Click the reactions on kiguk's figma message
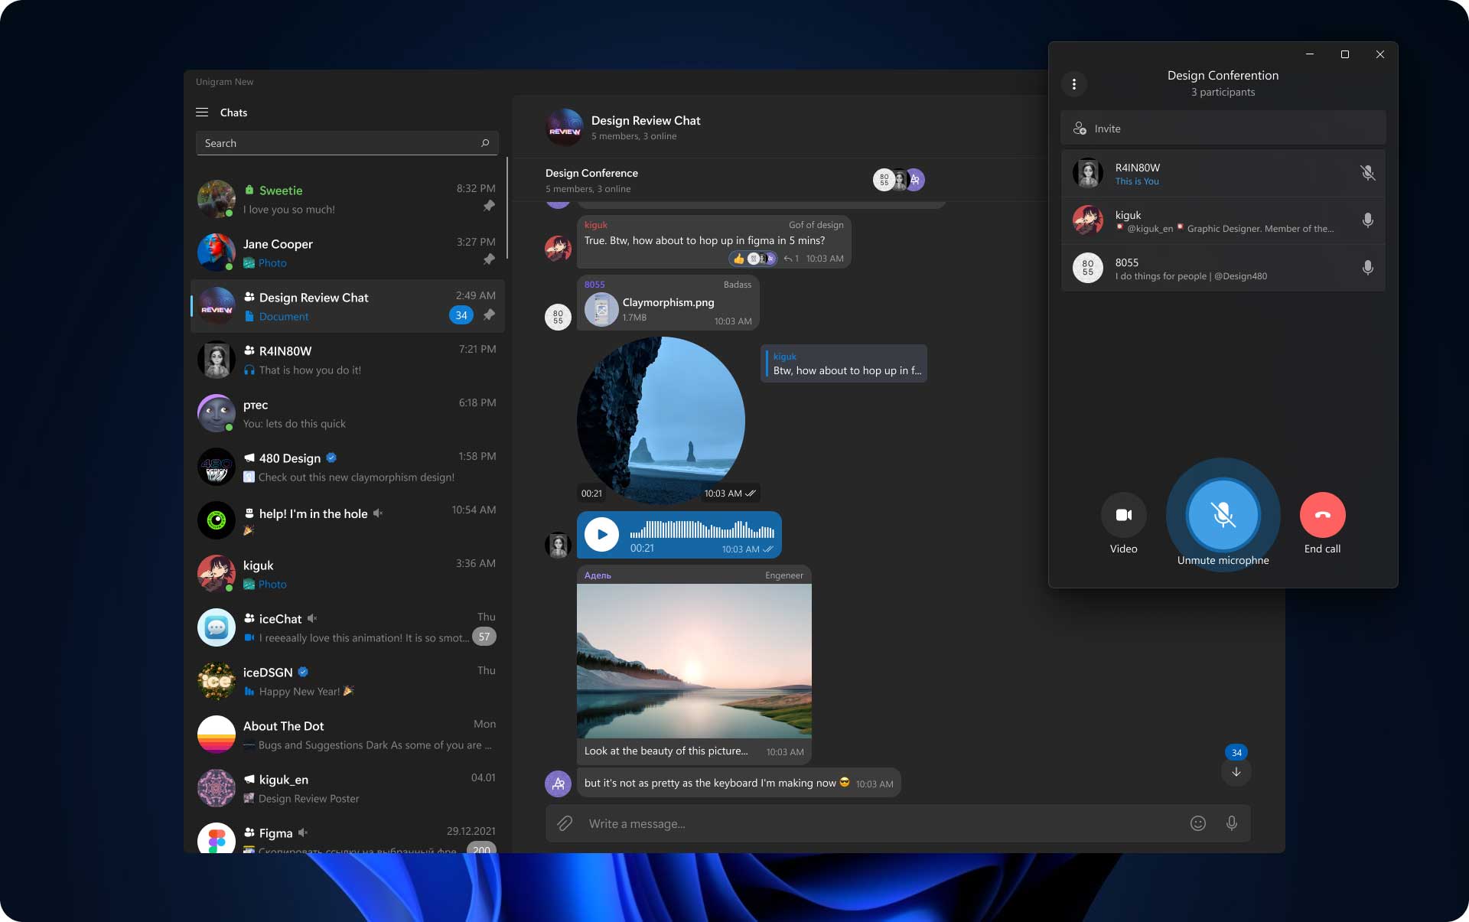The image size is (1469, 922). coord(753,259)
